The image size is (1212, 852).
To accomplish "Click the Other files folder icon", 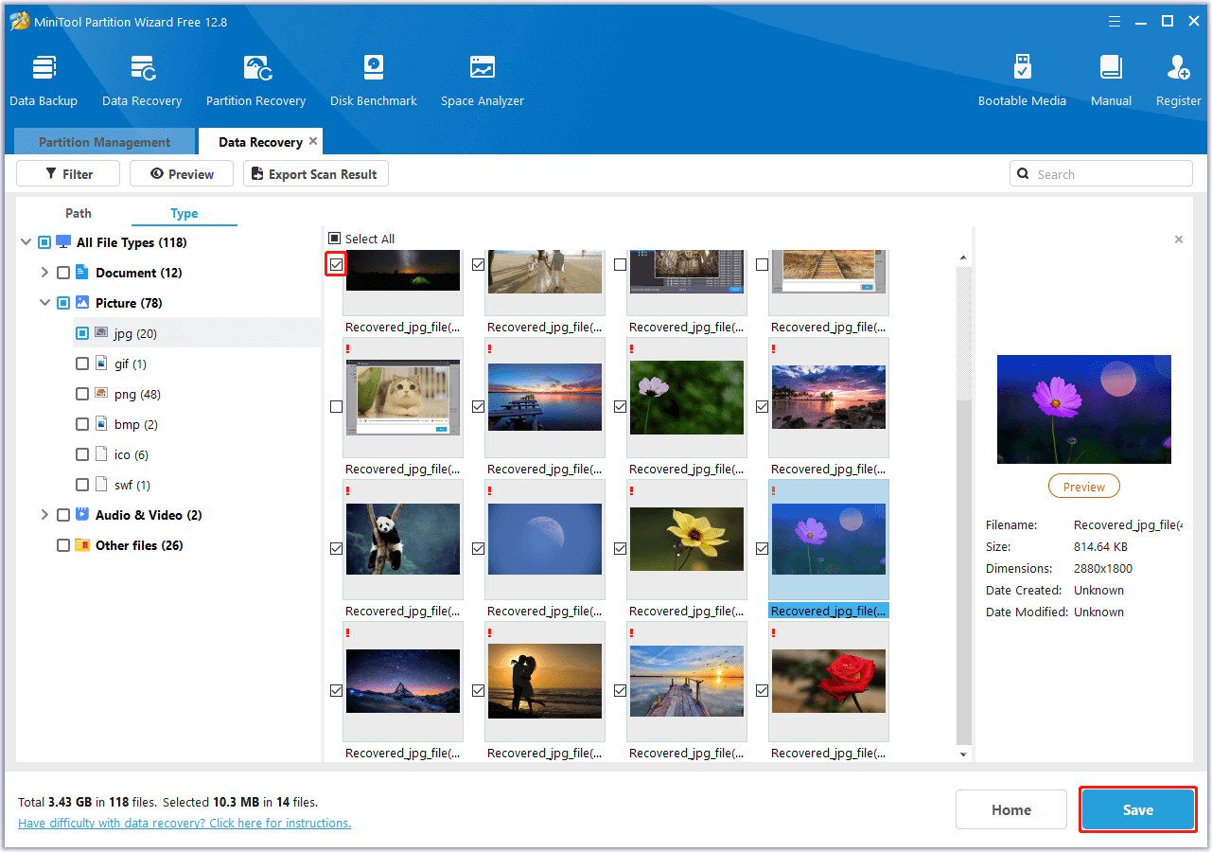I will [x=82, y=545].
